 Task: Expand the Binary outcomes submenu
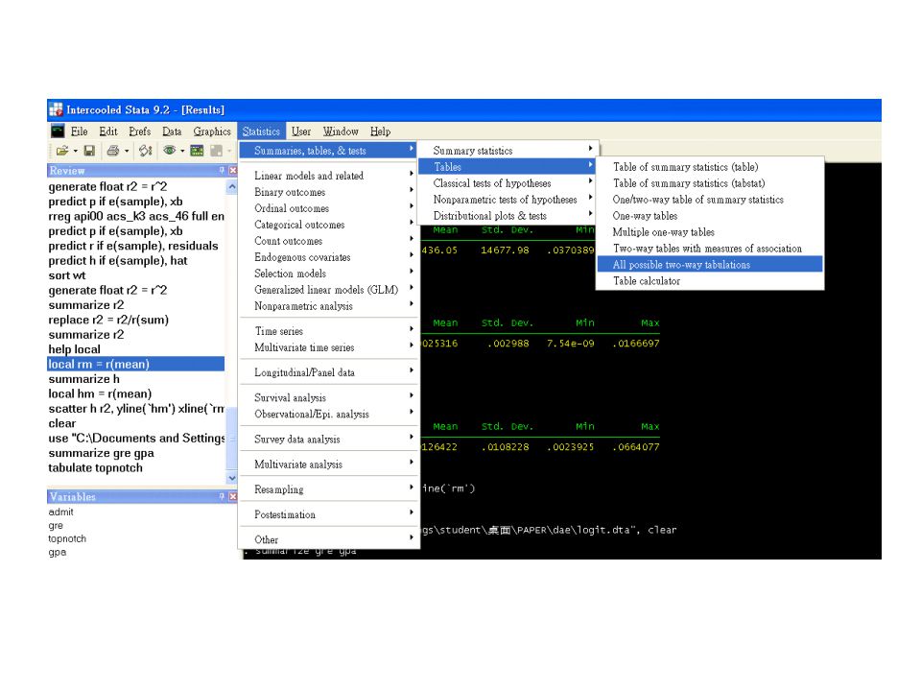coord(328,192)
